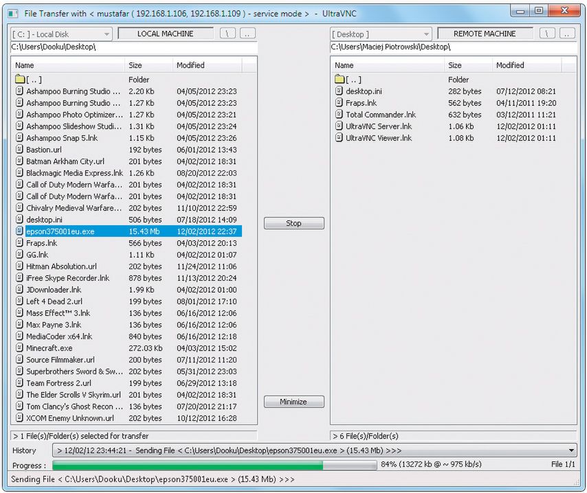Click the 272.03 Kb size value
Viewport: 587px width, 493px height.
[146, 348]
